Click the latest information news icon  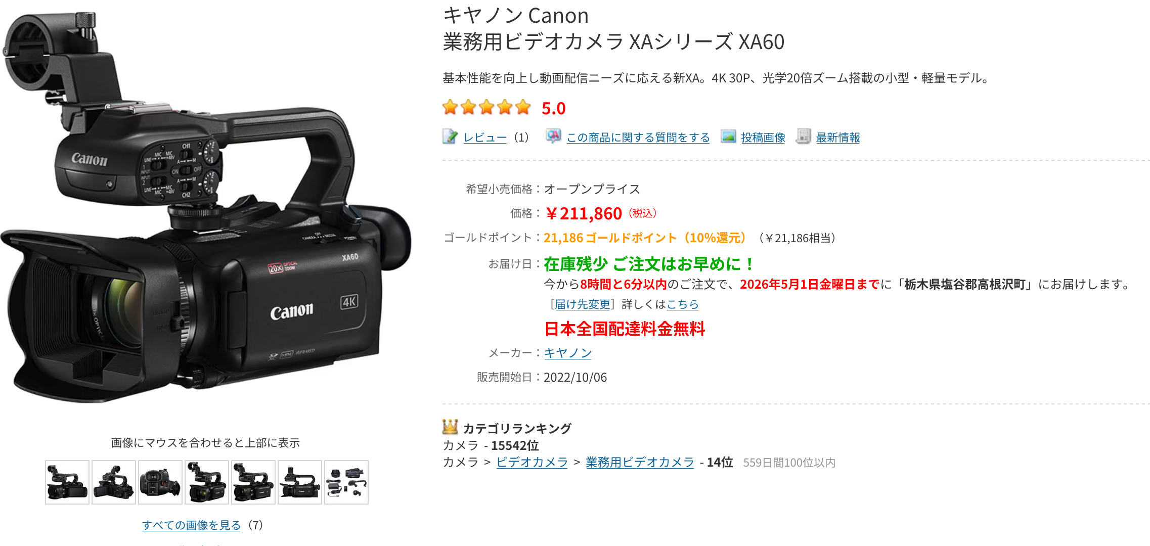click(803, 136)
